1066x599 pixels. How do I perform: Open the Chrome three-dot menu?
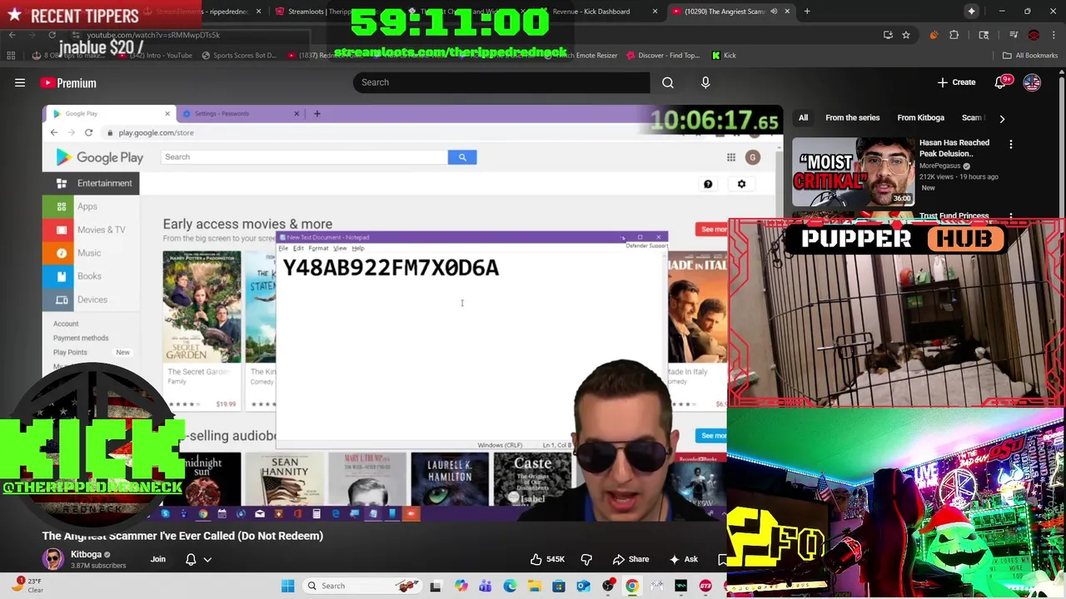point(1054,35)
